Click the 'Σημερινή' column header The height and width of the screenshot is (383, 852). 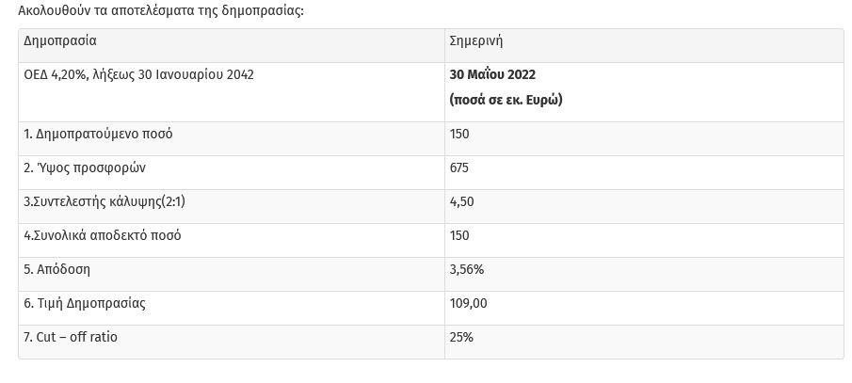click(477, 41)
